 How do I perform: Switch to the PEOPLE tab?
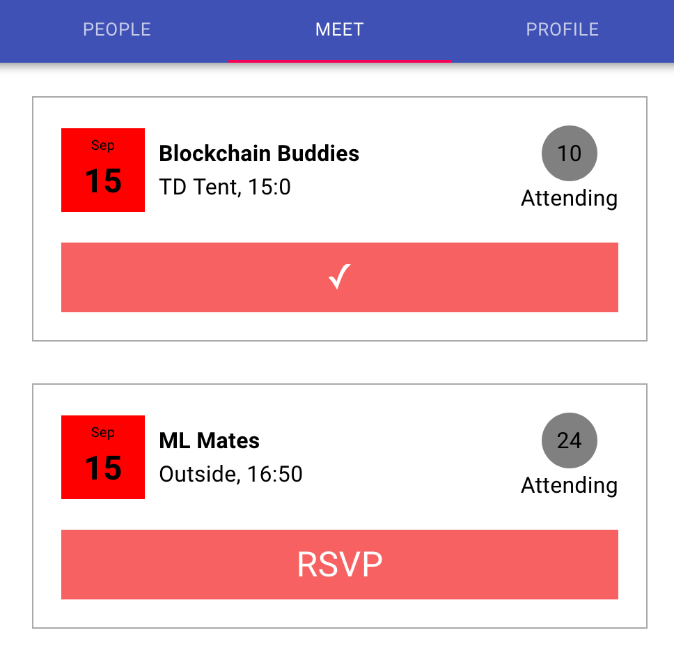coord(116,30)
